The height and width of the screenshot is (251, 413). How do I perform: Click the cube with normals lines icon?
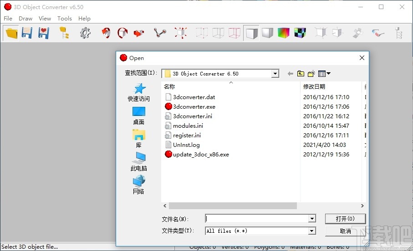(x=337, y=33)
